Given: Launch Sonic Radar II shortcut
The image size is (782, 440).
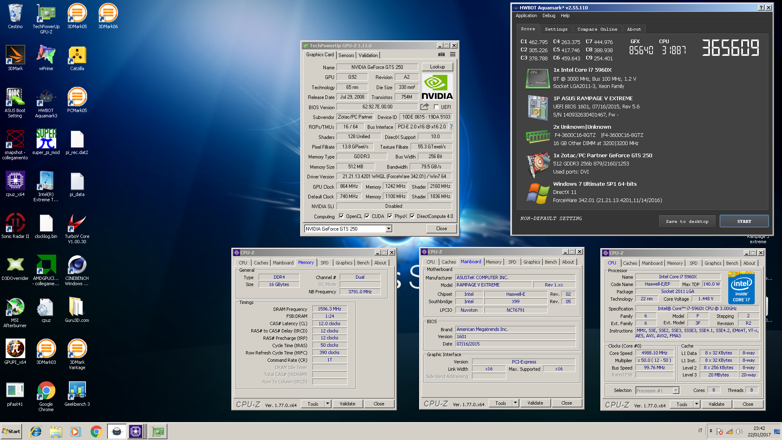Looking at the screenshot, I should (x=15, y=226).
